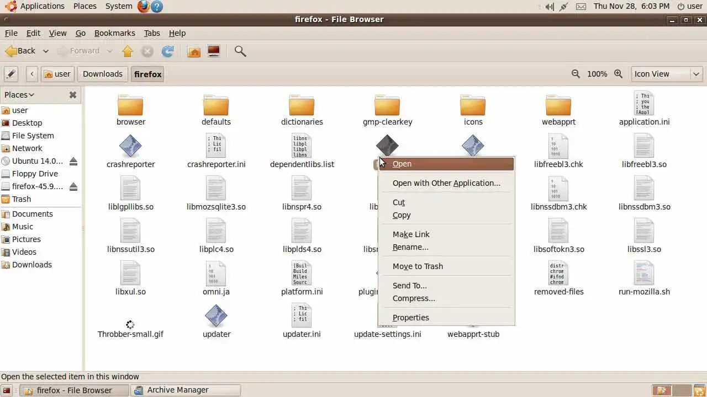Select the gmp-clearkey folder
This screenshot has height=397, width=707.
point(387,110)
